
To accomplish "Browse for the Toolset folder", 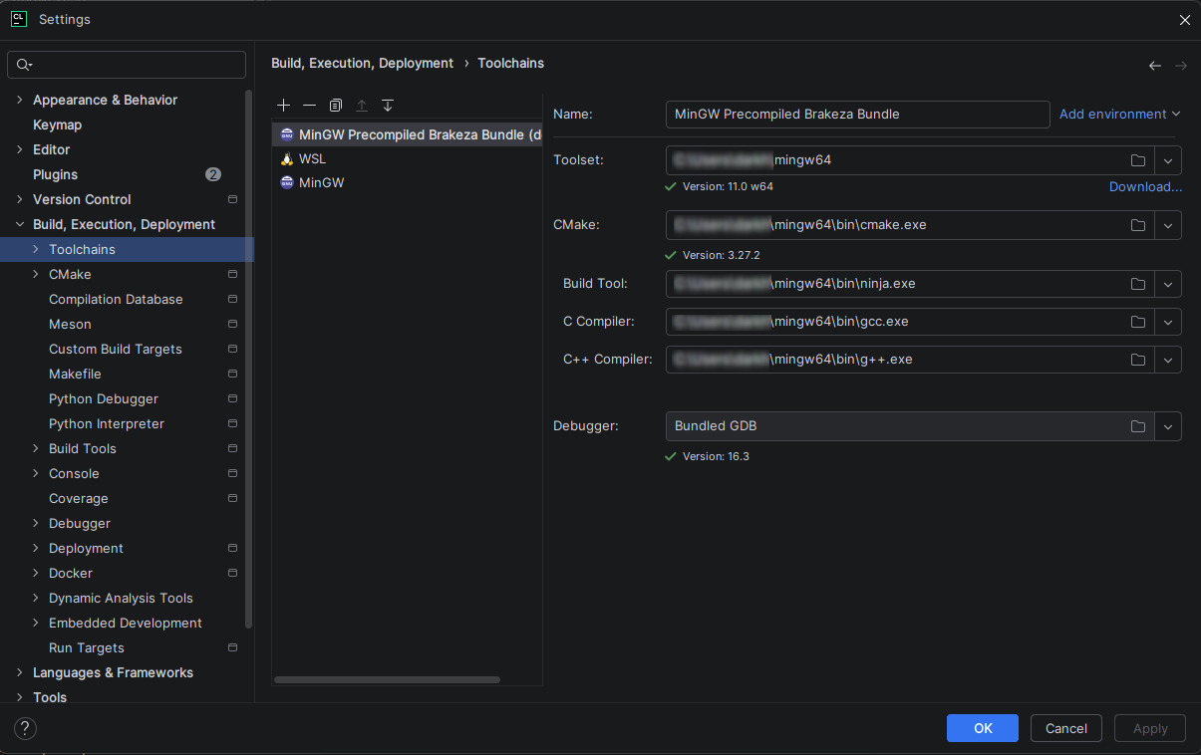I will [x=1137, y=159].
